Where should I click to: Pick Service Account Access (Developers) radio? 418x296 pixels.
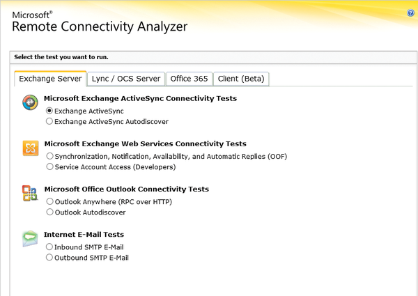49,166
